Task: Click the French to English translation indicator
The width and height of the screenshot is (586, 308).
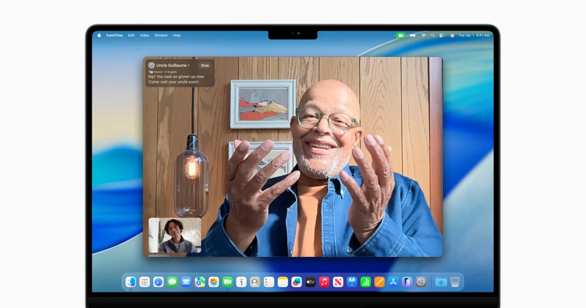Action: point(163,72)
